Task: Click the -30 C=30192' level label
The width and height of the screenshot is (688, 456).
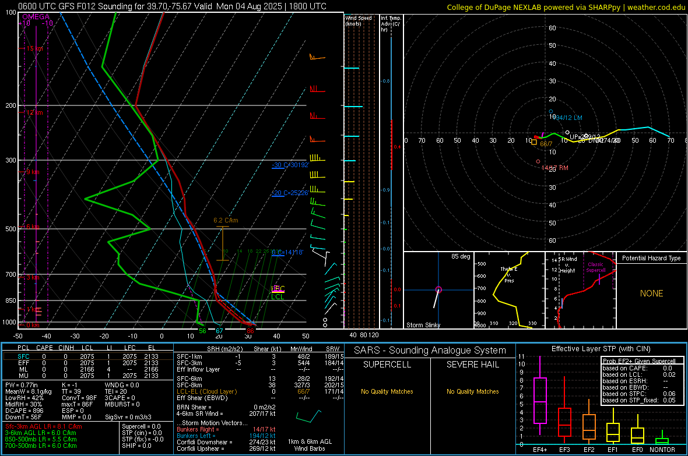Action: pos(290,165)
